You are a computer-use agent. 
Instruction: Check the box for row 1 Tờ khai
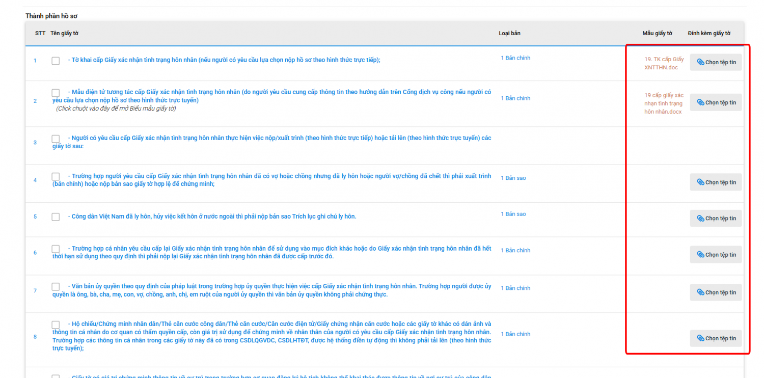coord(56,61)
